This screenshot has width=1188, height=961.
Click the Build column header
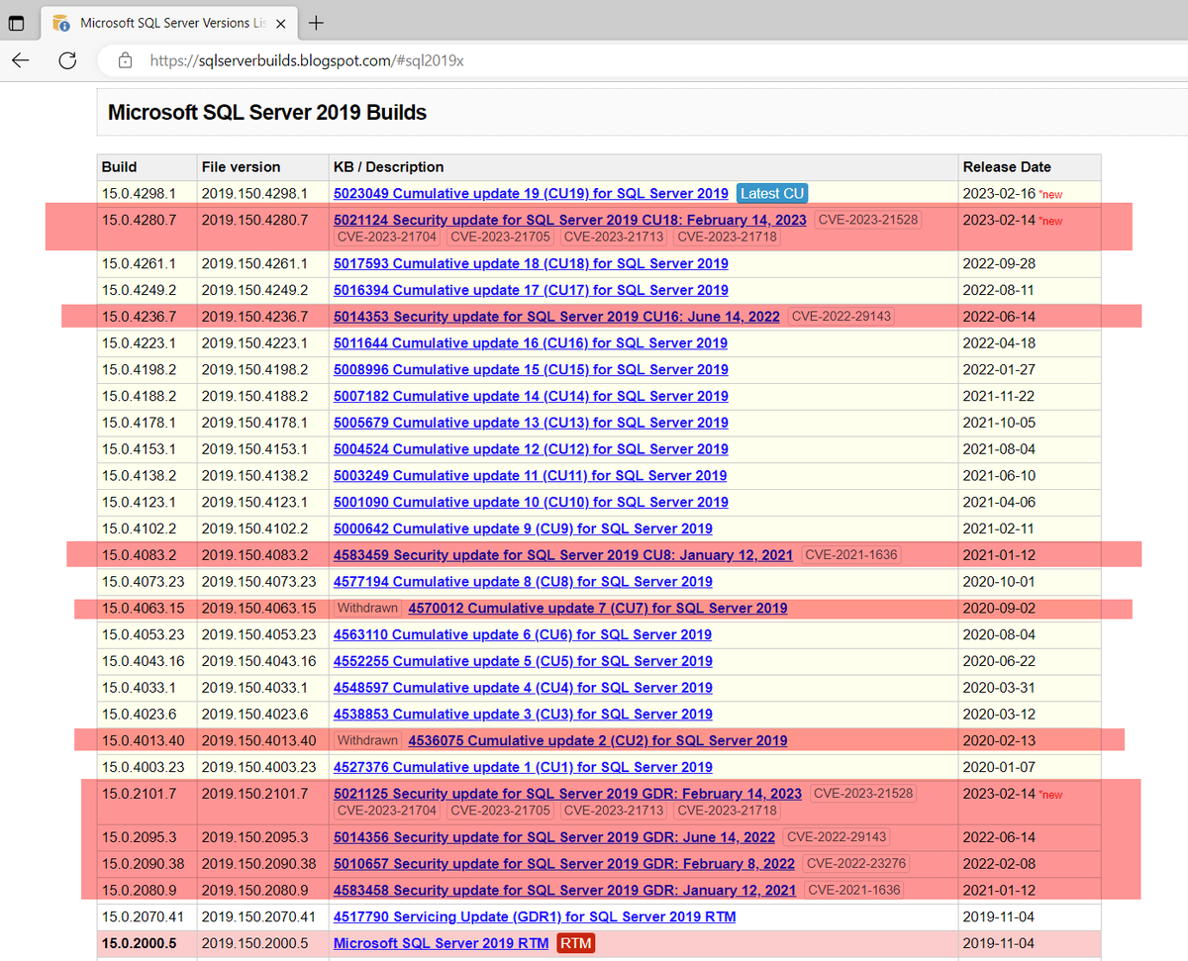coord(147,167)
